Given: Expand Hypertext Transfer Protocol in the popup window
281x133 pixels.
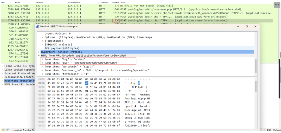Looking at the screenshot, I should tap(39, 52).
